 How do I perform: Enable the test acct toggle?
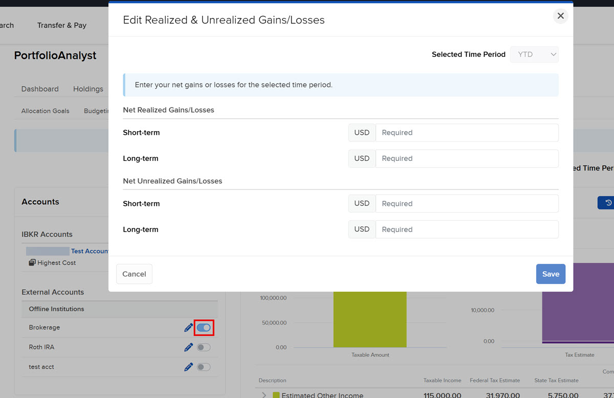[x=204, y=367]
